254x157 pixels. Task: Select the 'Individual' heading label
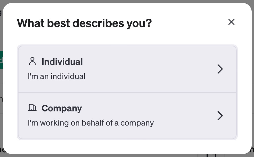point(62,62)
